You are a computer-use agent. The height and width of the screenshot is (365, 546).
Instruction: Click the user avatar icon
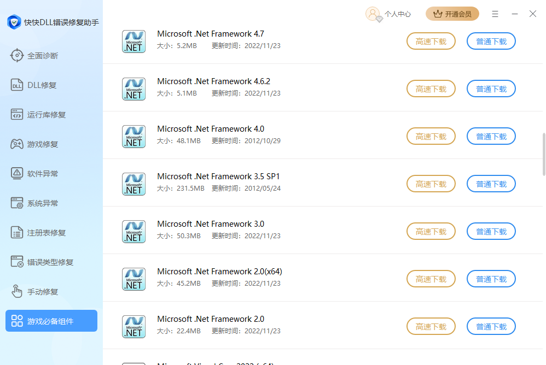click(x=373, y=14)
